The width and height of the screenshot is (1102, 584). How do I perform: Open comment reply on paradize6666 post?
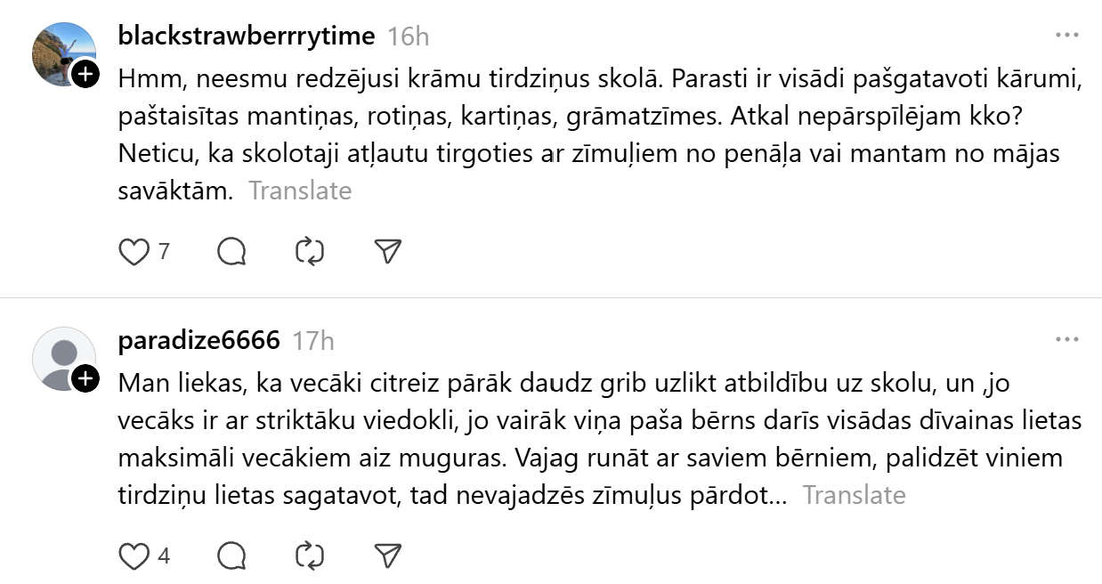(x=231, y=557)
